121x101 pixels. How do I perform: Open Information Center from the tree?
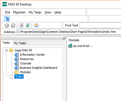pos(32,55)
